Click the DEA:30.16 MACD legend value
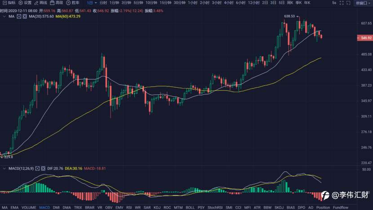 (x=74, y=168)
